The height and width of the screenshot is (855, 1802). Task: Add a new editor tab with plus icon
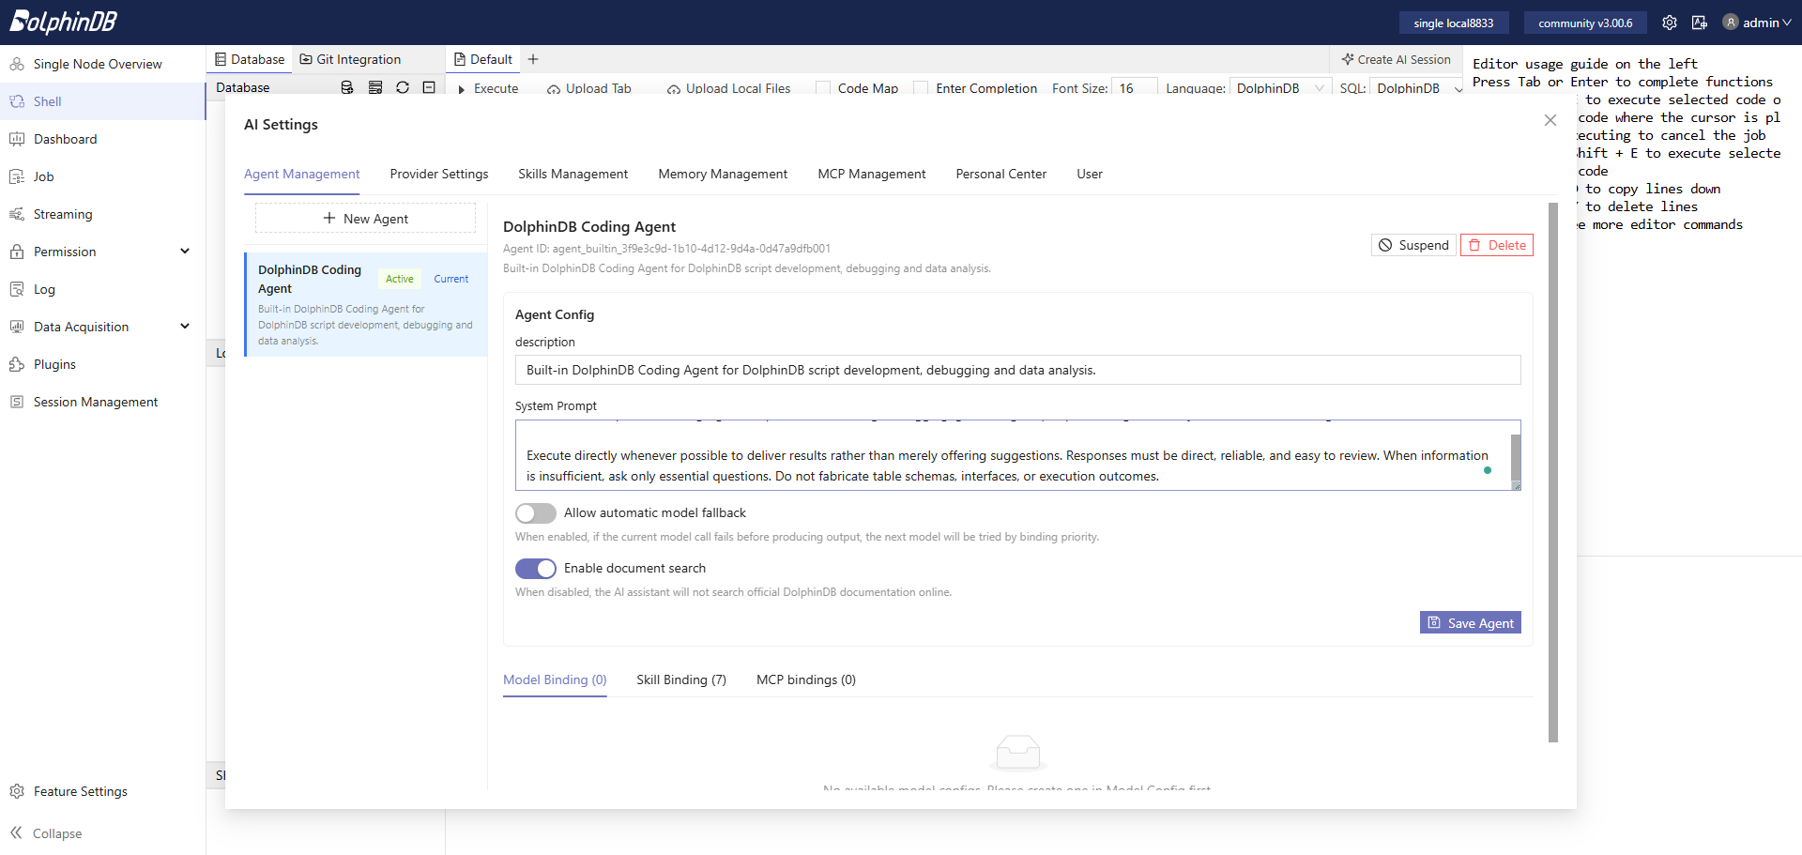(x=533, y=59)
